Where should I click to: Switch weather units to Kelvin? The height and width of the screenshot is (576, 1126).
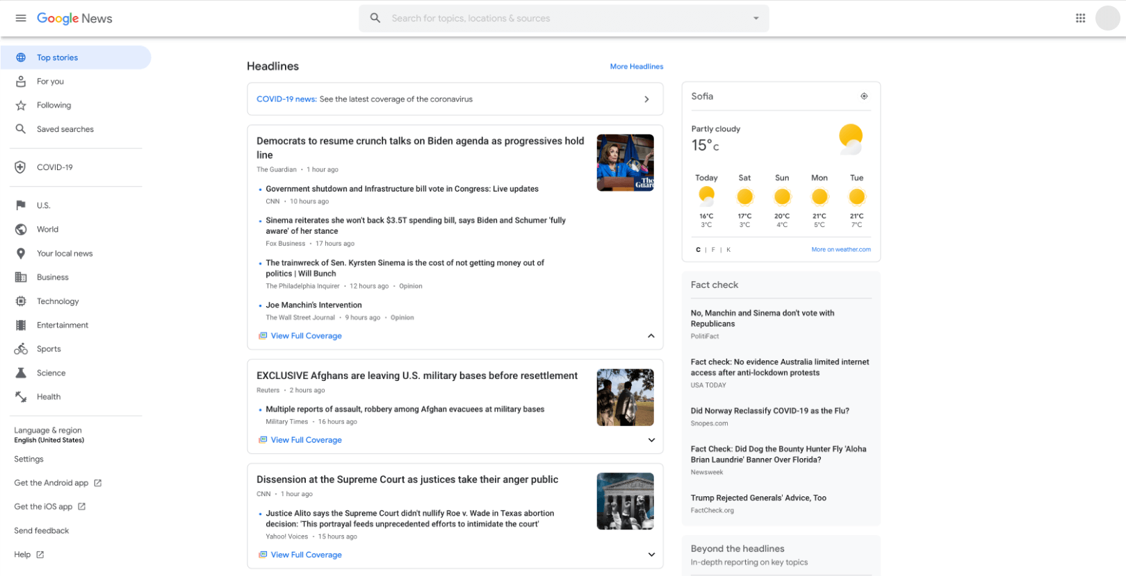(728, 250)
